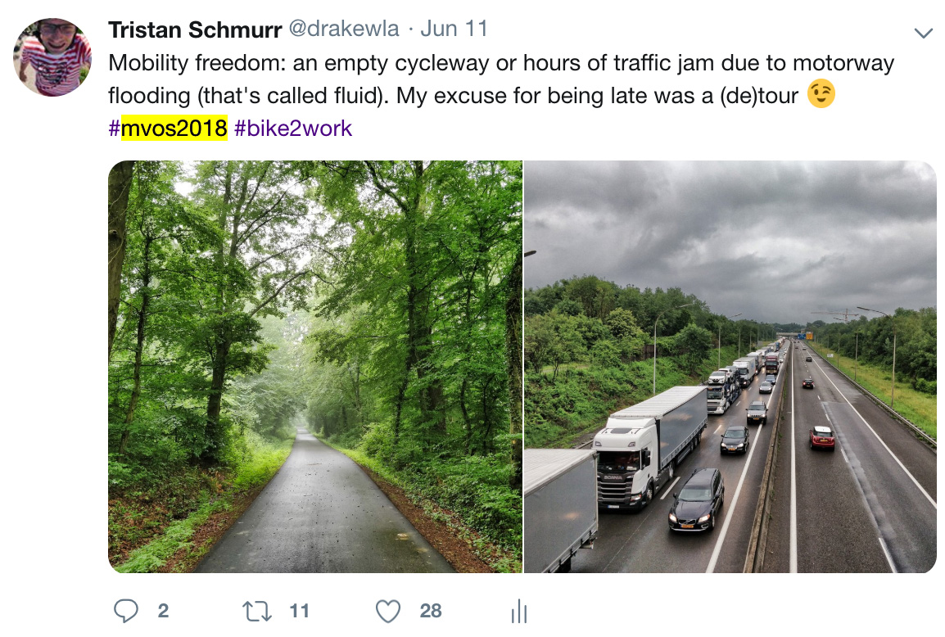The width and height of the screenshot is (945, 637).
Task: Expand the tweet options chevron
Action: tap(923, 34)
